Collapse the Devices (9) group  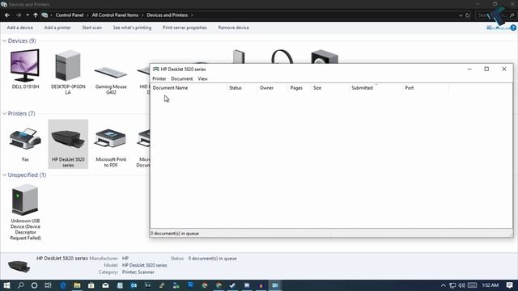tap(4, 40)
